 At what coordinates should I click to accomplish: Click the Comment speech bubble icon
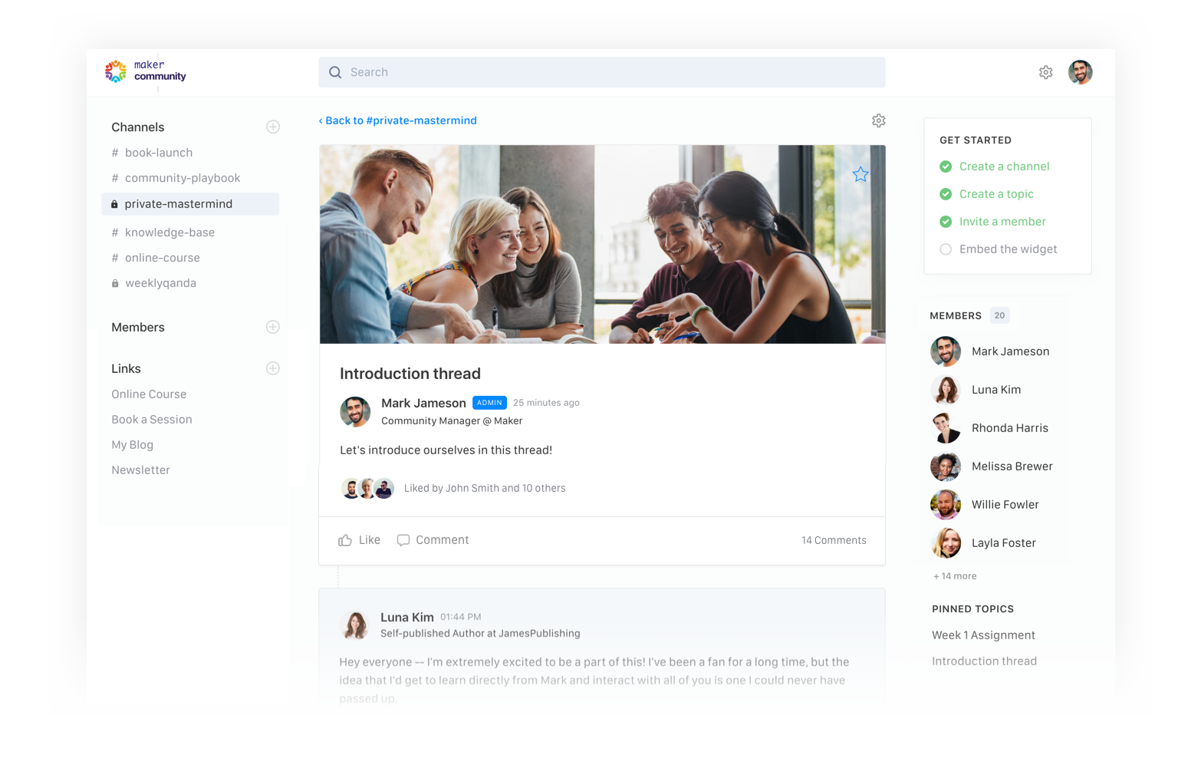pyautogui.click(x=403, y=540)
